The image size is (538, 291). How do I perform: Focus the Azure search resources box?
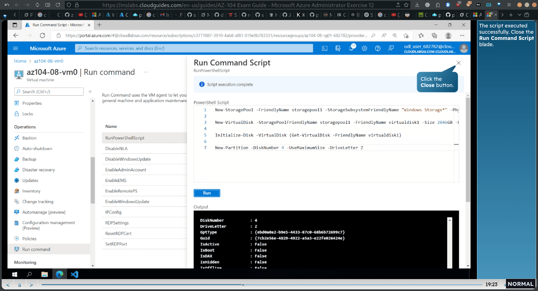pyautogui.click(x=194, y=48)
